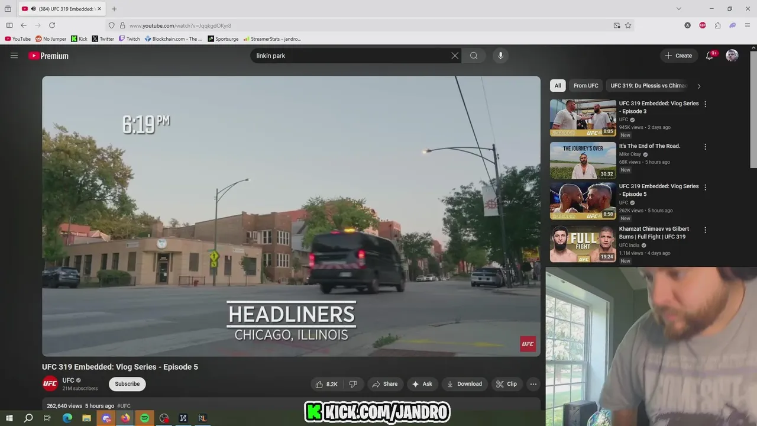757x426 pixels.
Task: Open the Firefox application hamburger menu
Action: click(x=748, y=25)
